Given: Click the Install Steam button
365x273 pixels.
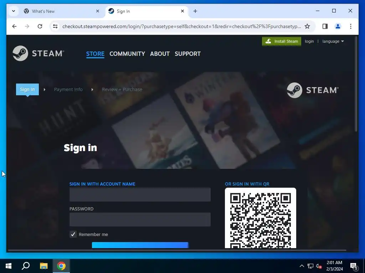Looking at the screenshot, I should click(282, 41).
